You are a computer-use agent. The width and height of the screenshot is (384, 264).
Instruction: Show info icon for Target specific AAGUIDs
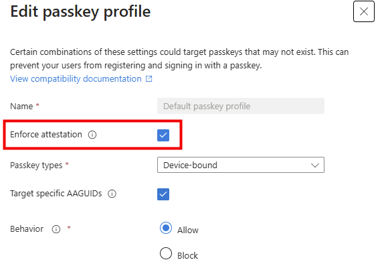point(112,194)
